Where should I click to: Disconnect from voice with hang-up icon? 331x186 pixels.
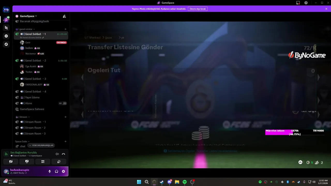pos(63,154)
